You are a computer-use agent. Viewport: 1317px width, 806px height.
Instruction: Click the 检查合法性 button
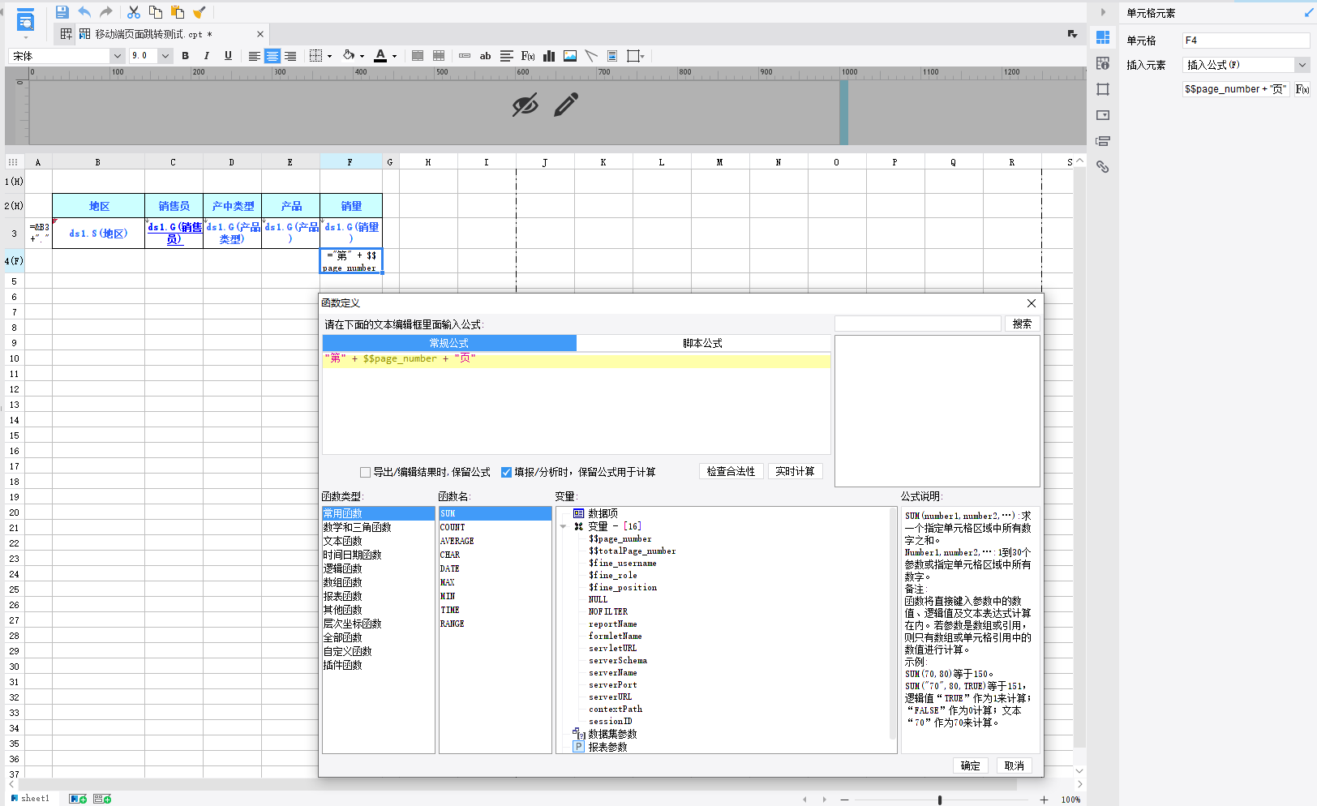pos(730,471)
